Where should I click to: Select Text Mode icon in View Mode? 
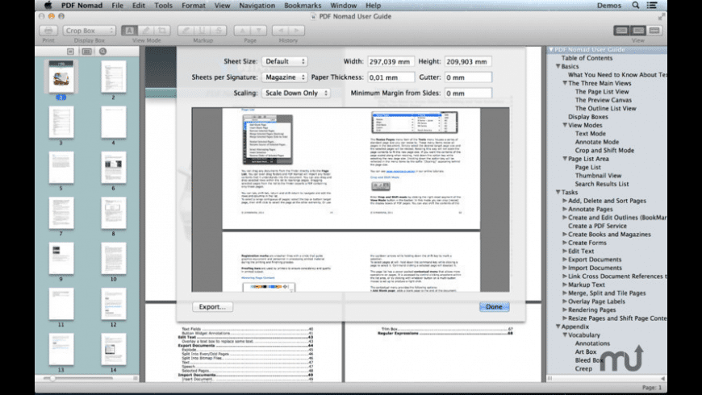click(x=129, y=31)
